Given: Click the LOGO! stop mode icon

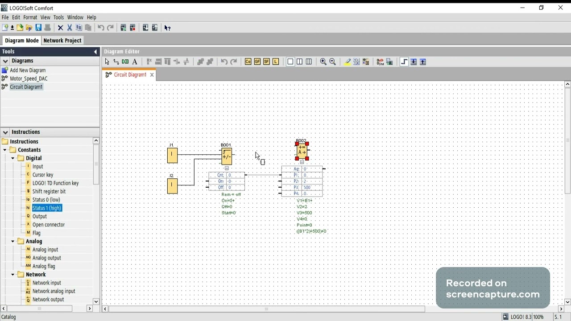Looking at the screenshot, I should click(132, 28).
